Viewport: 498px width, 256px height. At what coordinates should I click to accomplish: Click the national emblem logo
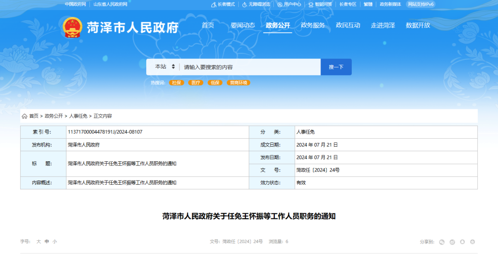[72, 28]
